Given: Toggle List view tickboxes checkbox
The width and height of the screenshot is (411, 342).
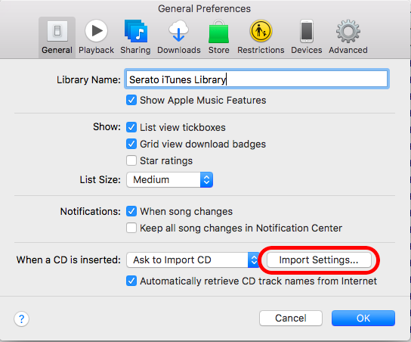Looking at the screenshot, I should tap(131, 127).
